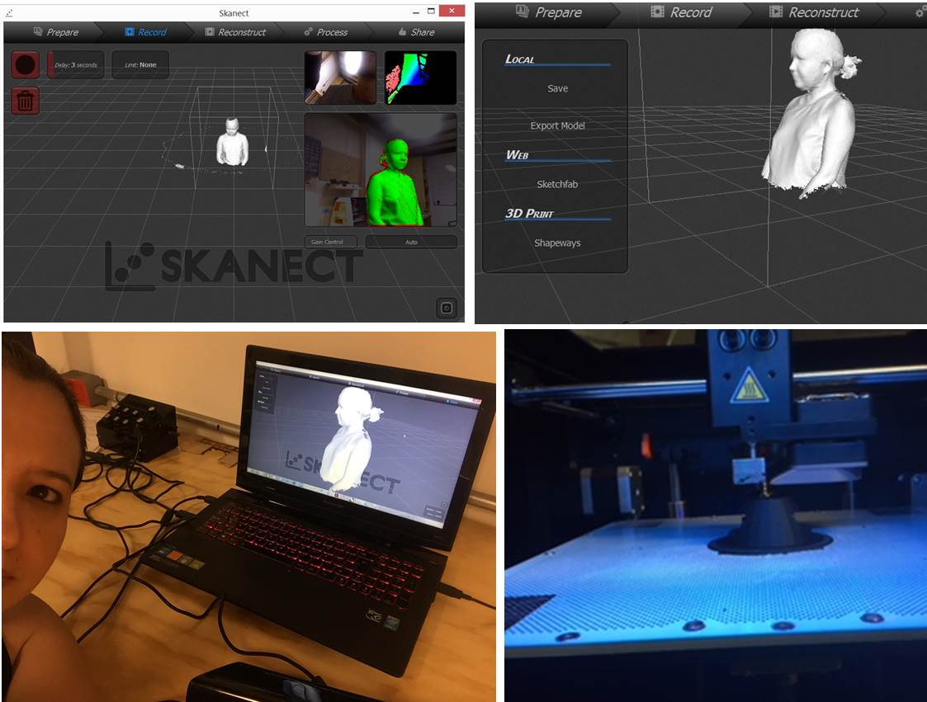Close the Skanect window
Image resolution: width=927 pixels, height=702 pixels.
click(x=452, y=11)
